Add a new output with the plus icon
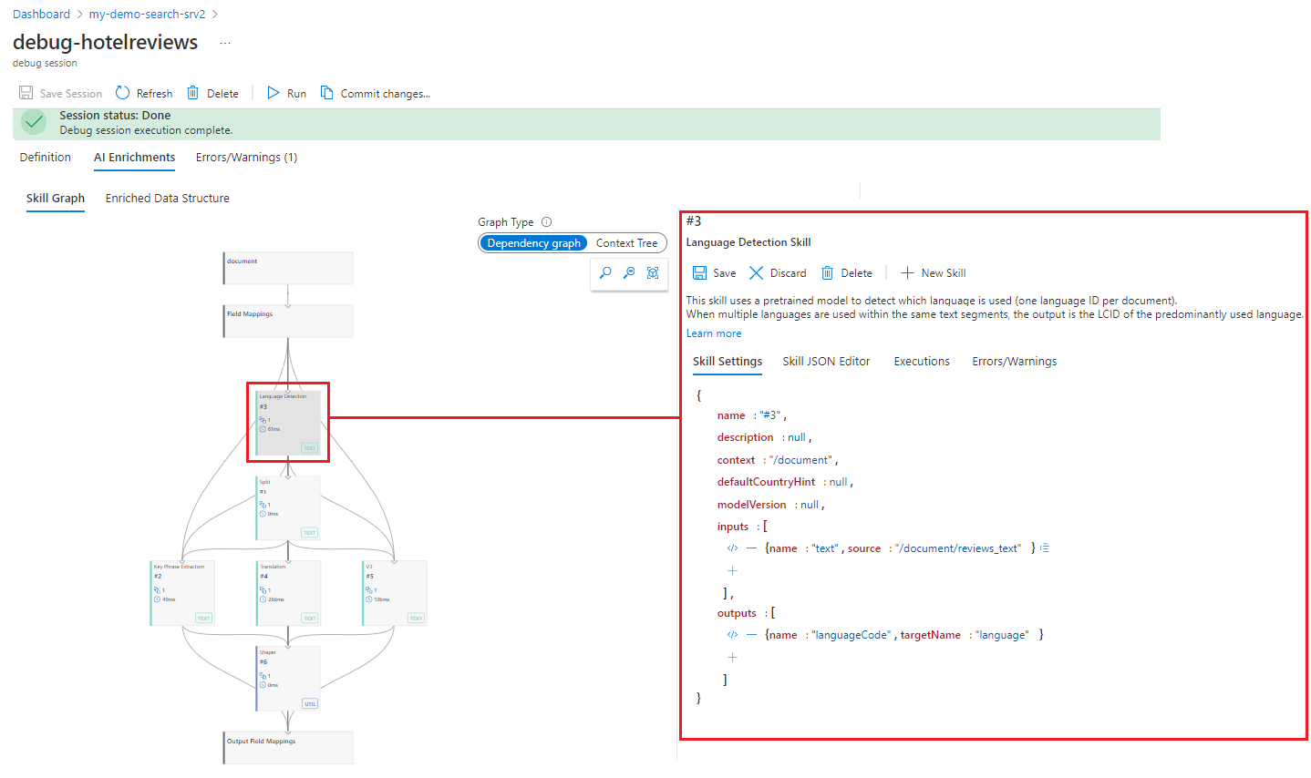The width and height of the screenshot is (1311, 778). [732, 657]
